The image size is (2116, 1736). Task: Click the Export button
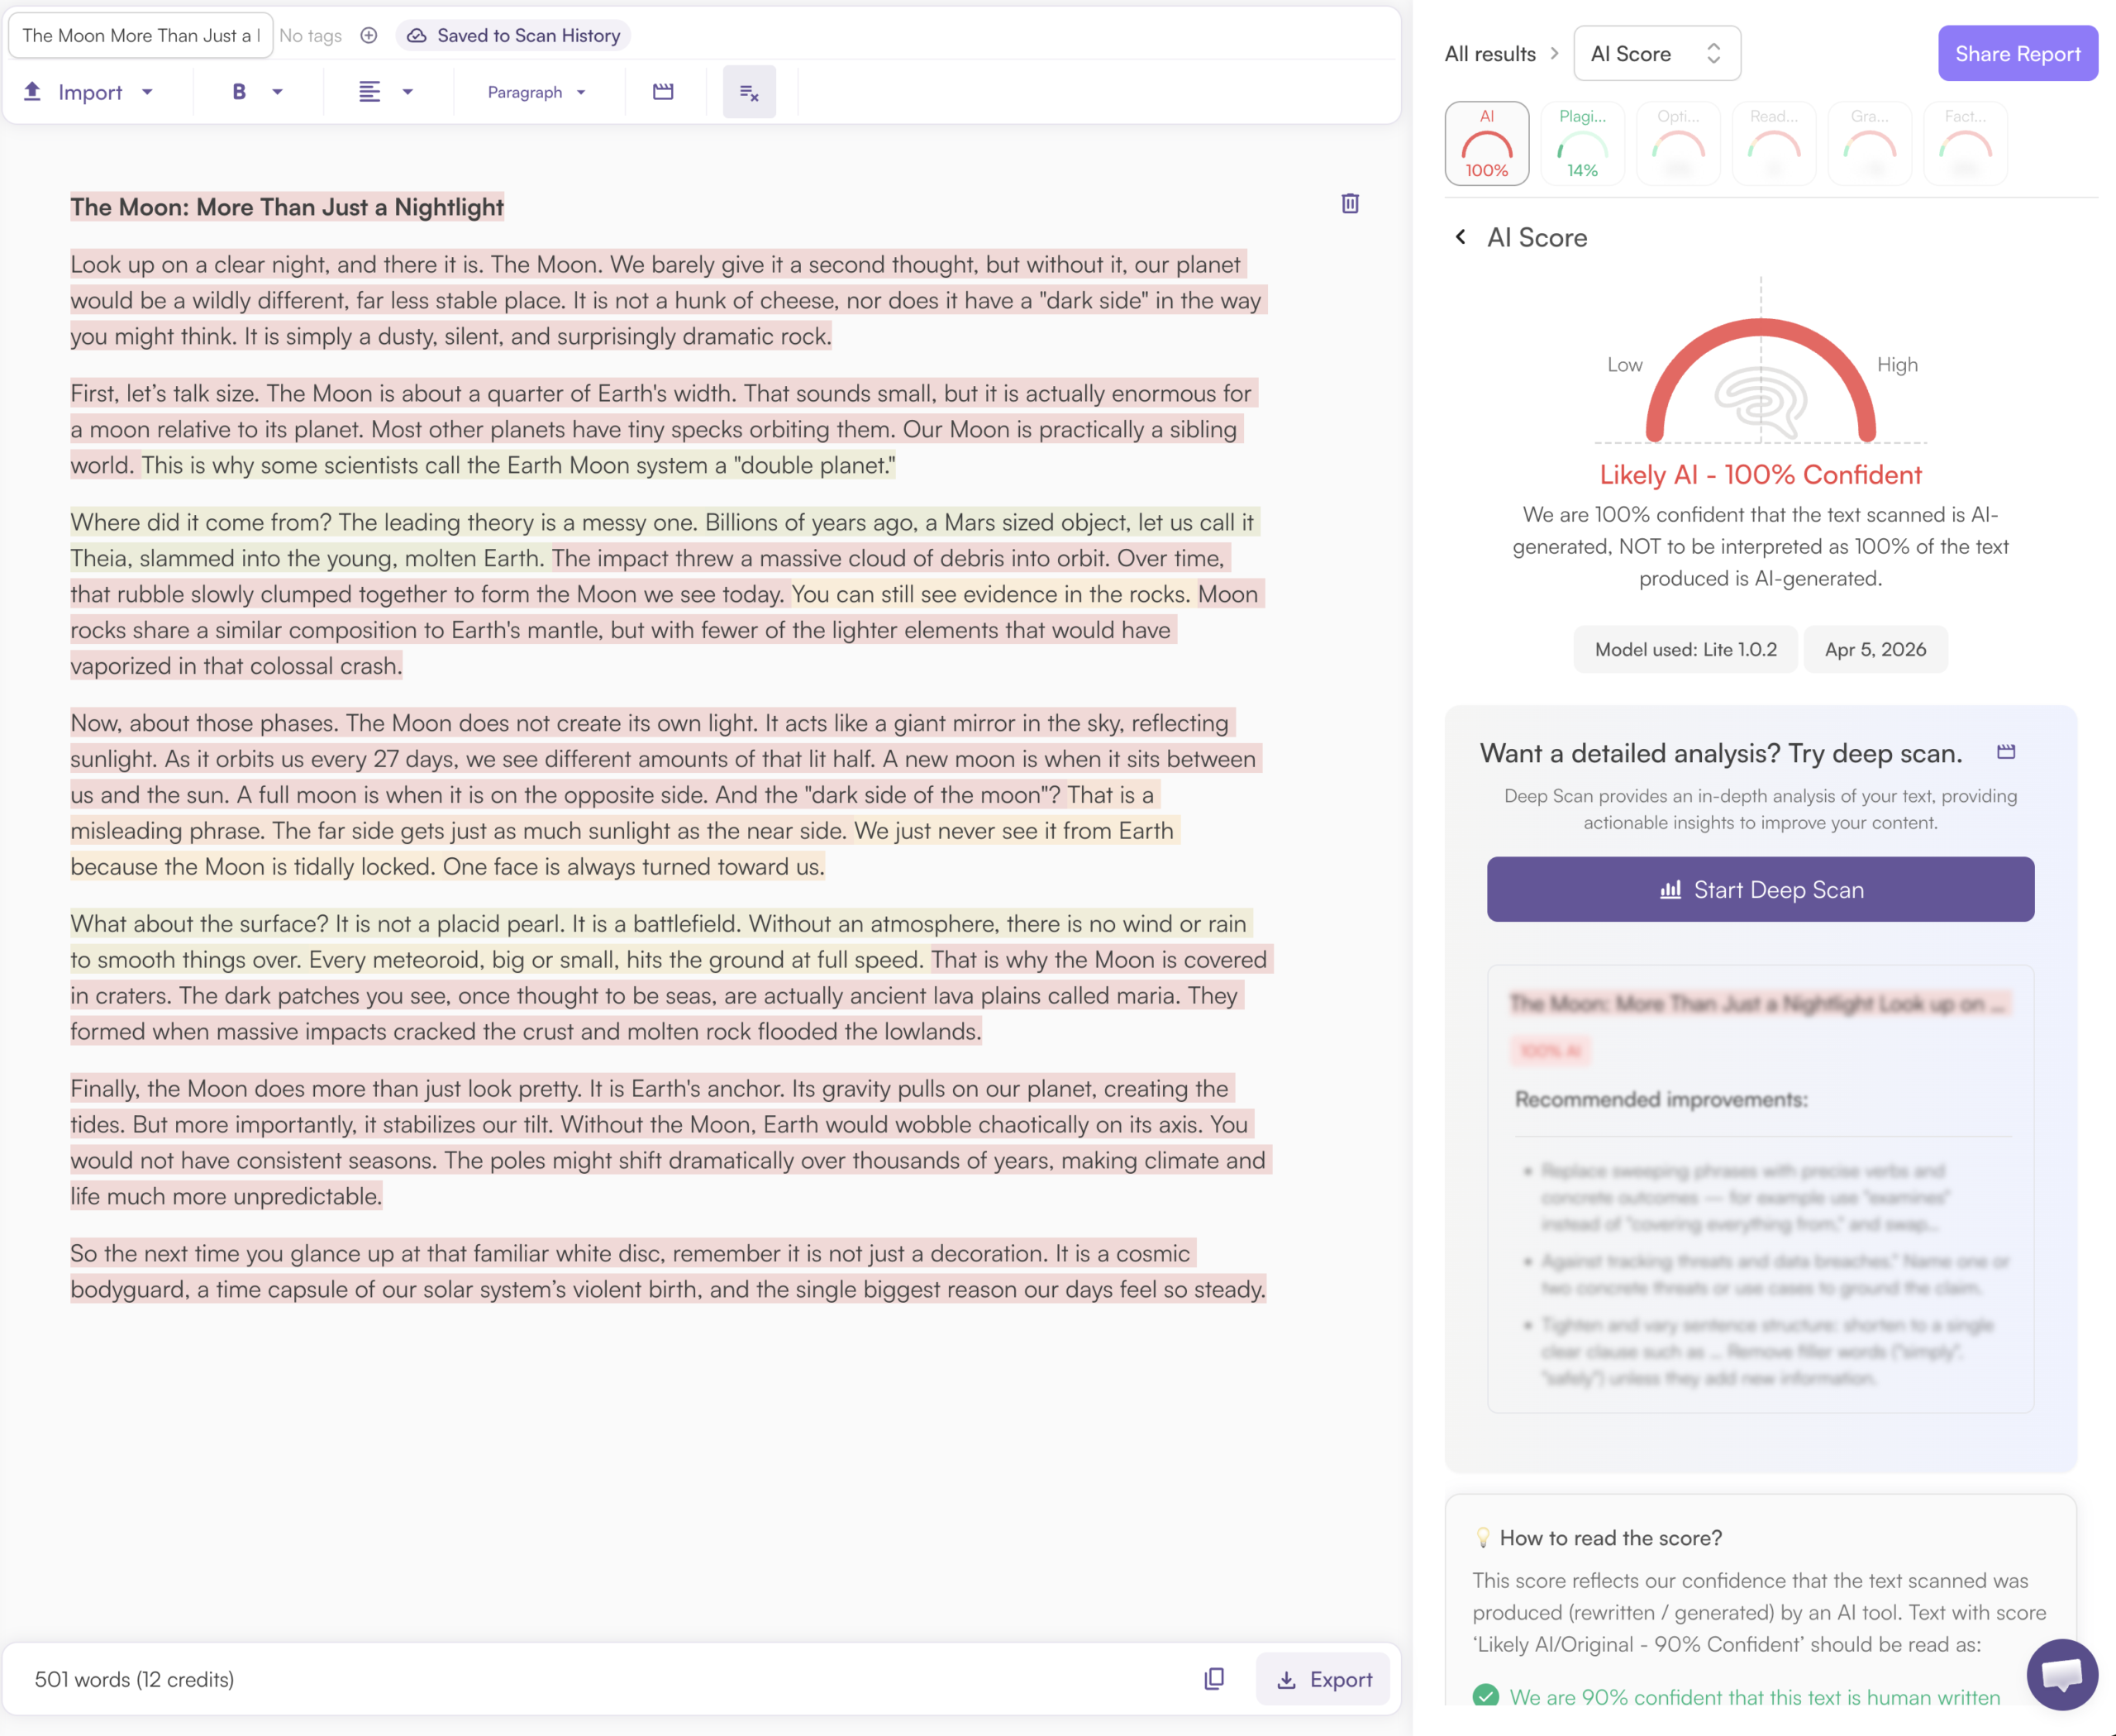coord(1322,1679)
